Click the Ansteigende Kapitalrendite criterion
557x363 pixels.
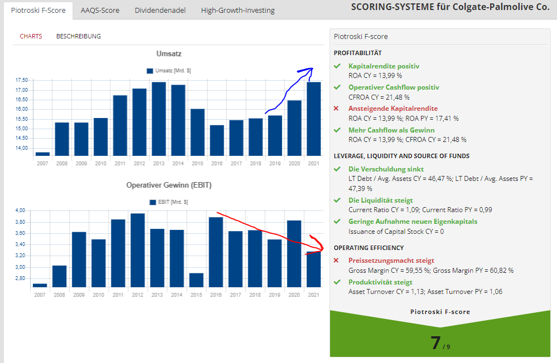(393, 109)
